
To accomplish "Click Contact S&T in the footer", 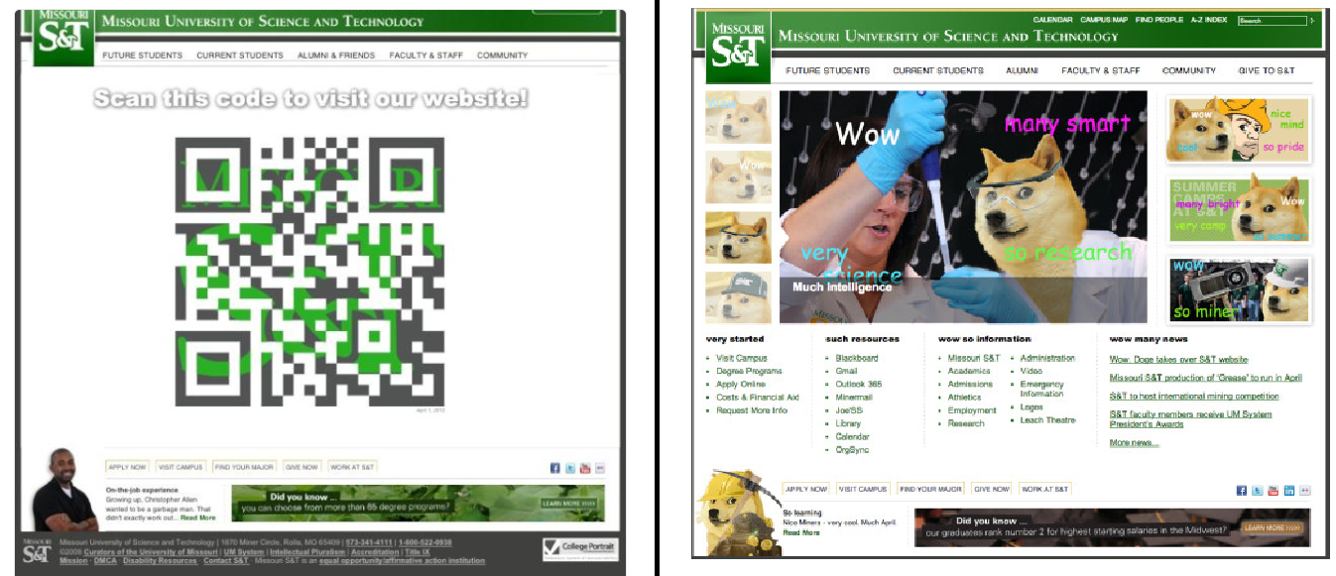I will [x=225, y=560].
